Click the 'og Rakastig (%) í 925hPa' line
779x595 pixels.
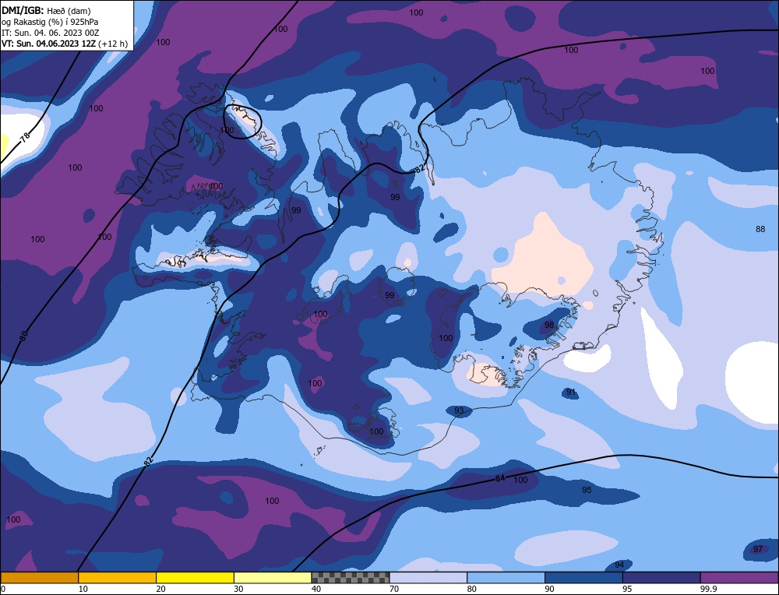tap(50, 22)
